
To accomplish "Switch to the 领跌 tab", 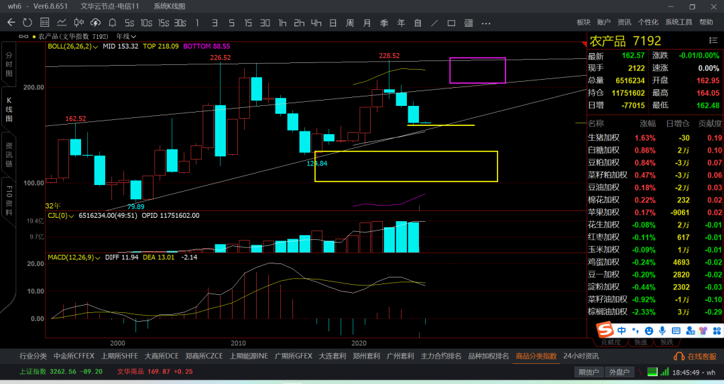I will pyautogui.click(x=666, y=342).
